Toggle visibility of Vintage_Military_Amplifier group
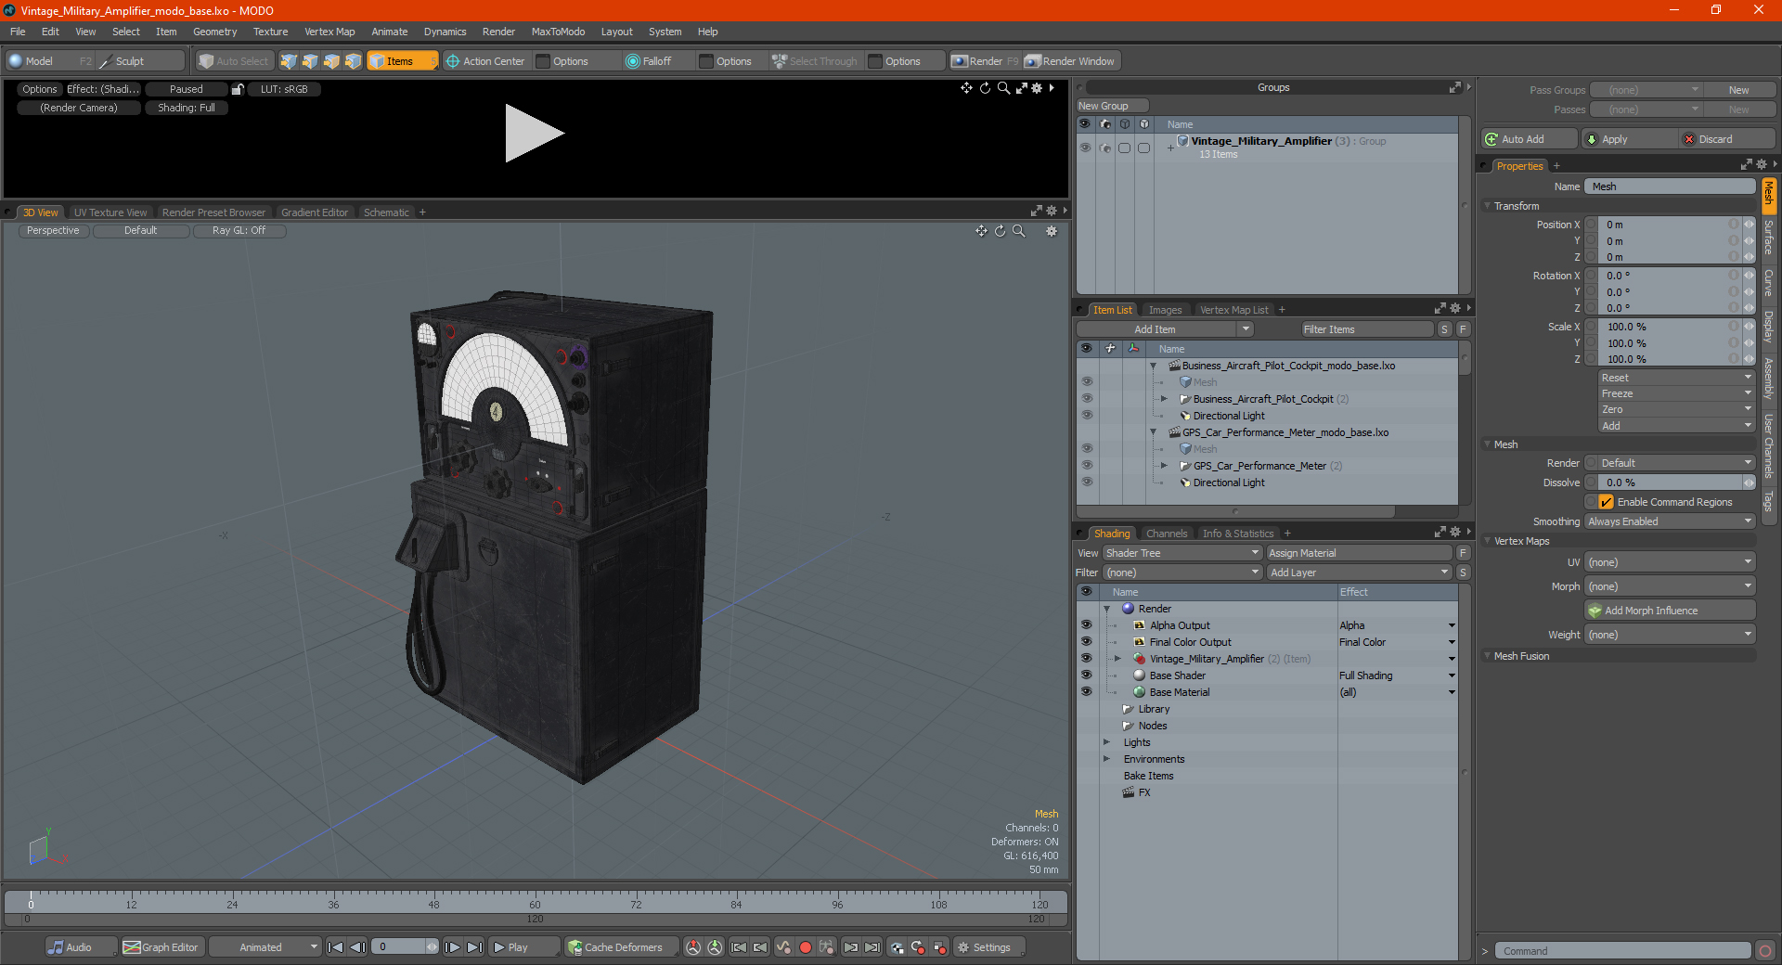1782x965 pixels. (x=1085, y=148)
